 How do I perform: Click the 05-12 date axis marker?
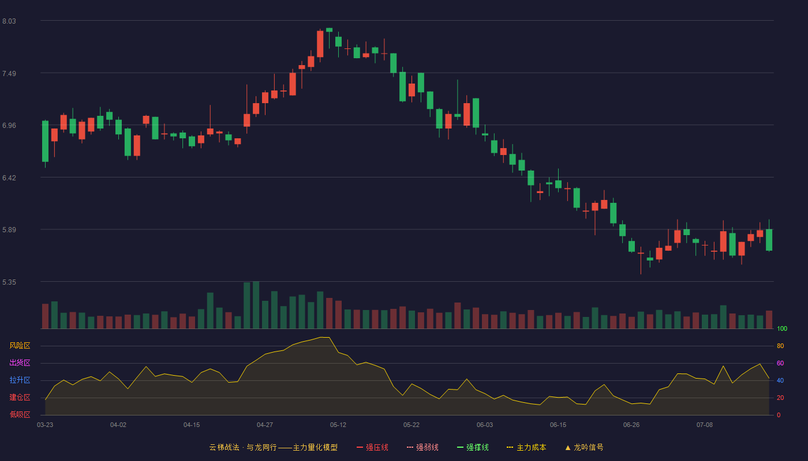338,425
